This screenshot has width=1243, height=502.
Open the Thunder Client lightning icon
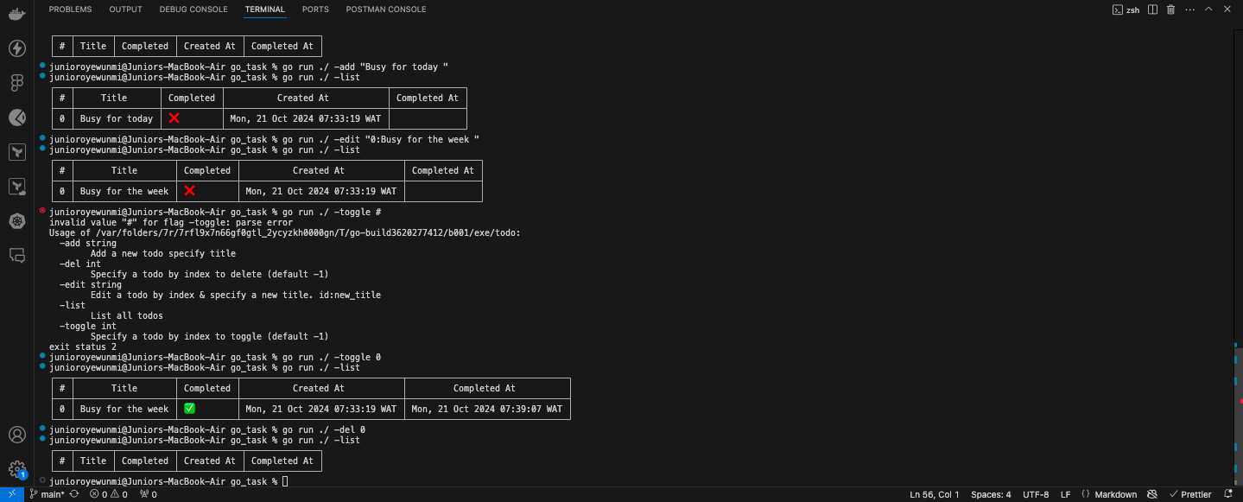click(x=16, y=48)
